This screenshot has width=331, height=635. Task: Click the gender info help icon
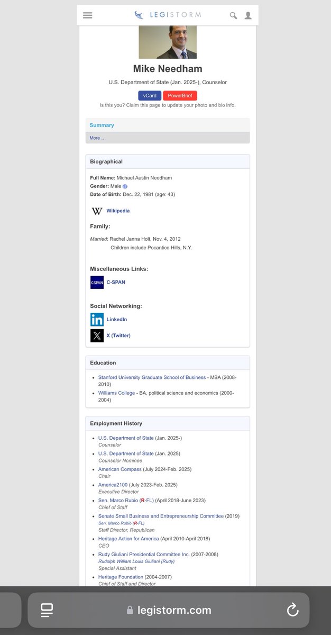point(125,186)
